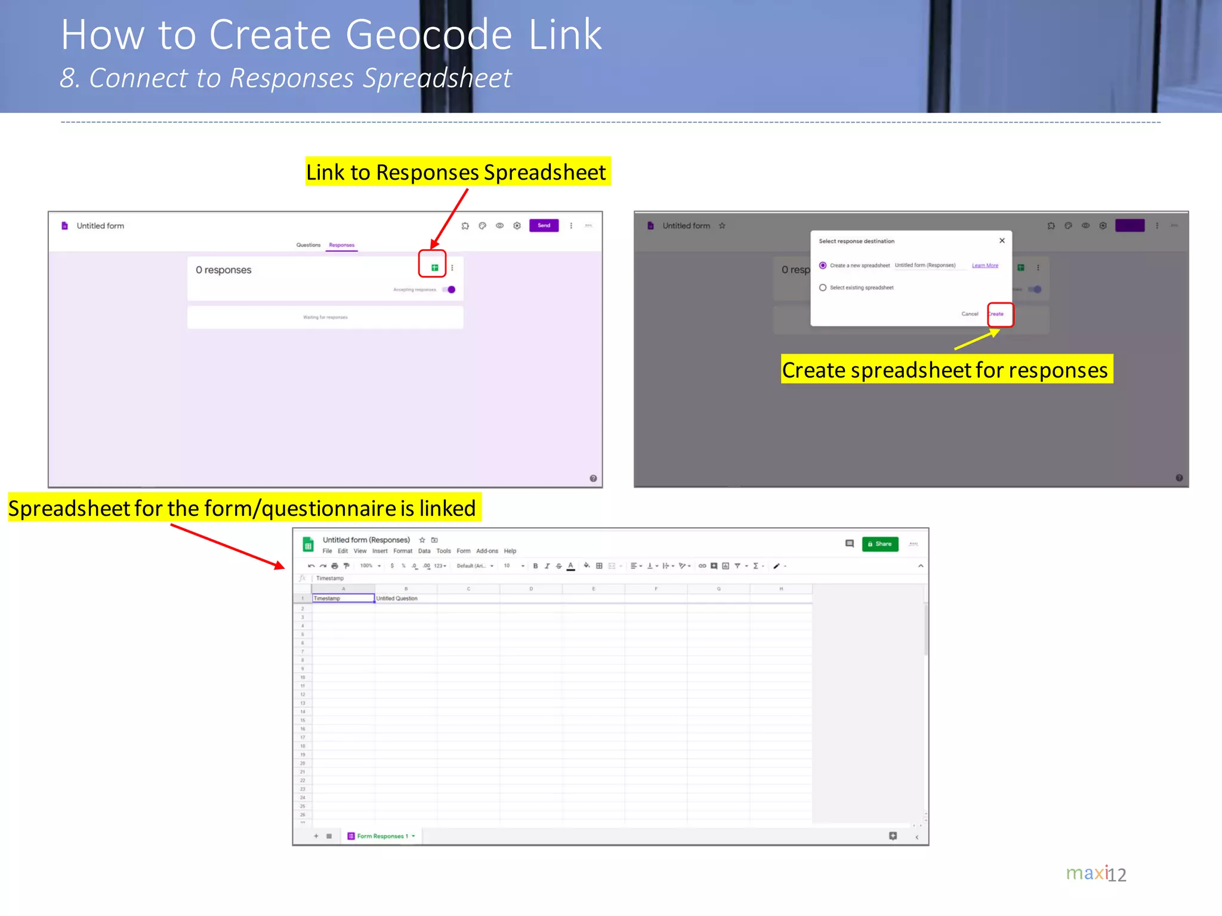Open the Add-ons menu in Sheets
The image size is (1222, 916).
pyautogui.click(x=487, y=551)
